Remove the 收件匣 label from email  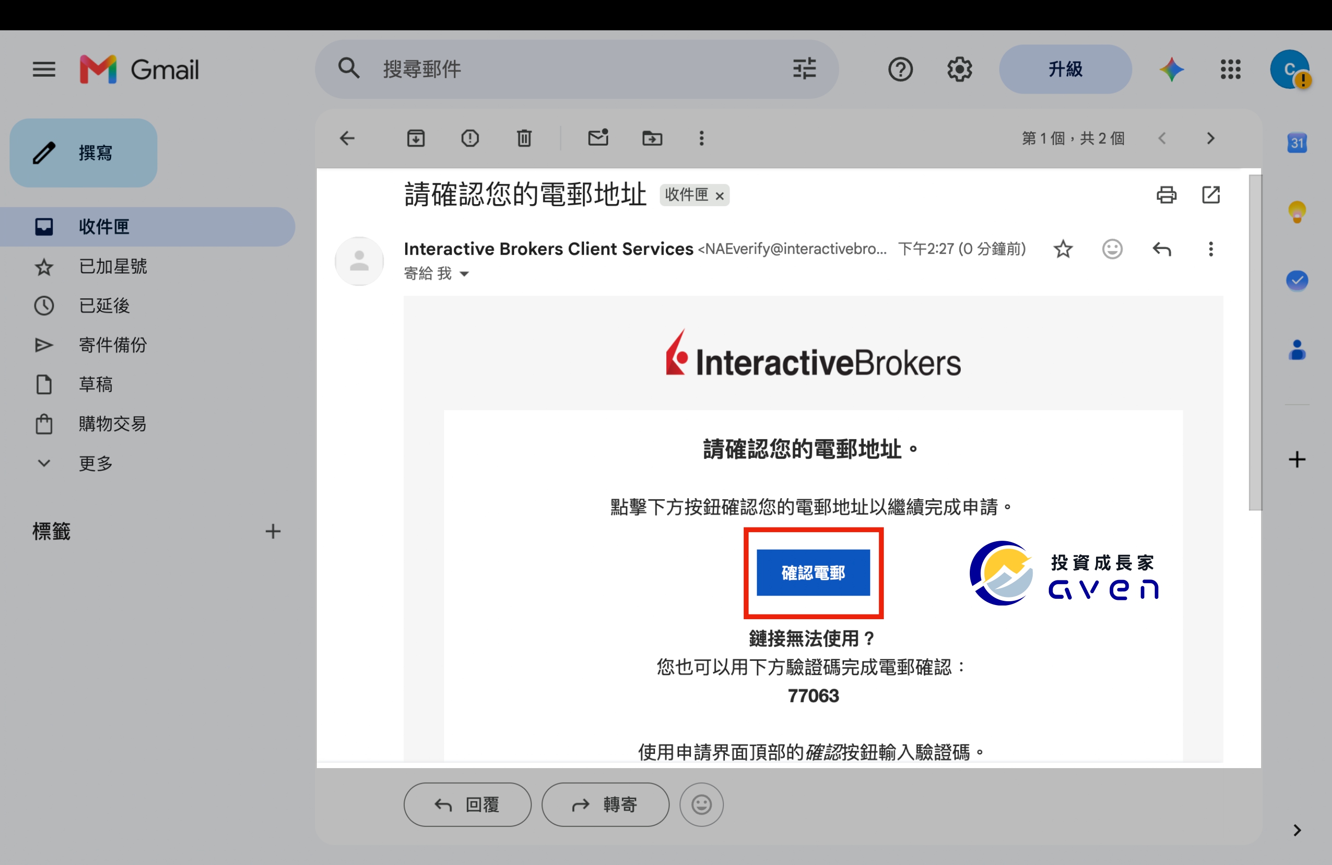720,196
